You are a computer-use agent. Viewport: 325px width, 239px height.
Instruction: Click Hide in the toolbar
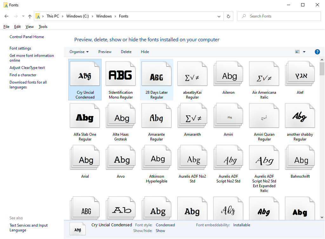pyautogui.click(x=145, y=52)
